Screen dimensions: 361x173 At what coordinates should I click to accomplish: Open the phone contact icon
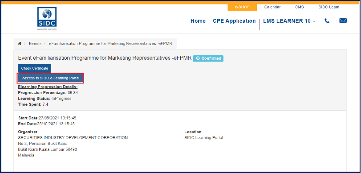tap(327, 21)
